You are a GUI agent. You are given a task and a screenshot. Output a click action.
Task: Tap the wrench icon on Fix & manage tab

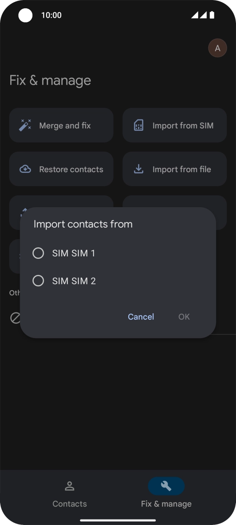(x=166, y=486)
